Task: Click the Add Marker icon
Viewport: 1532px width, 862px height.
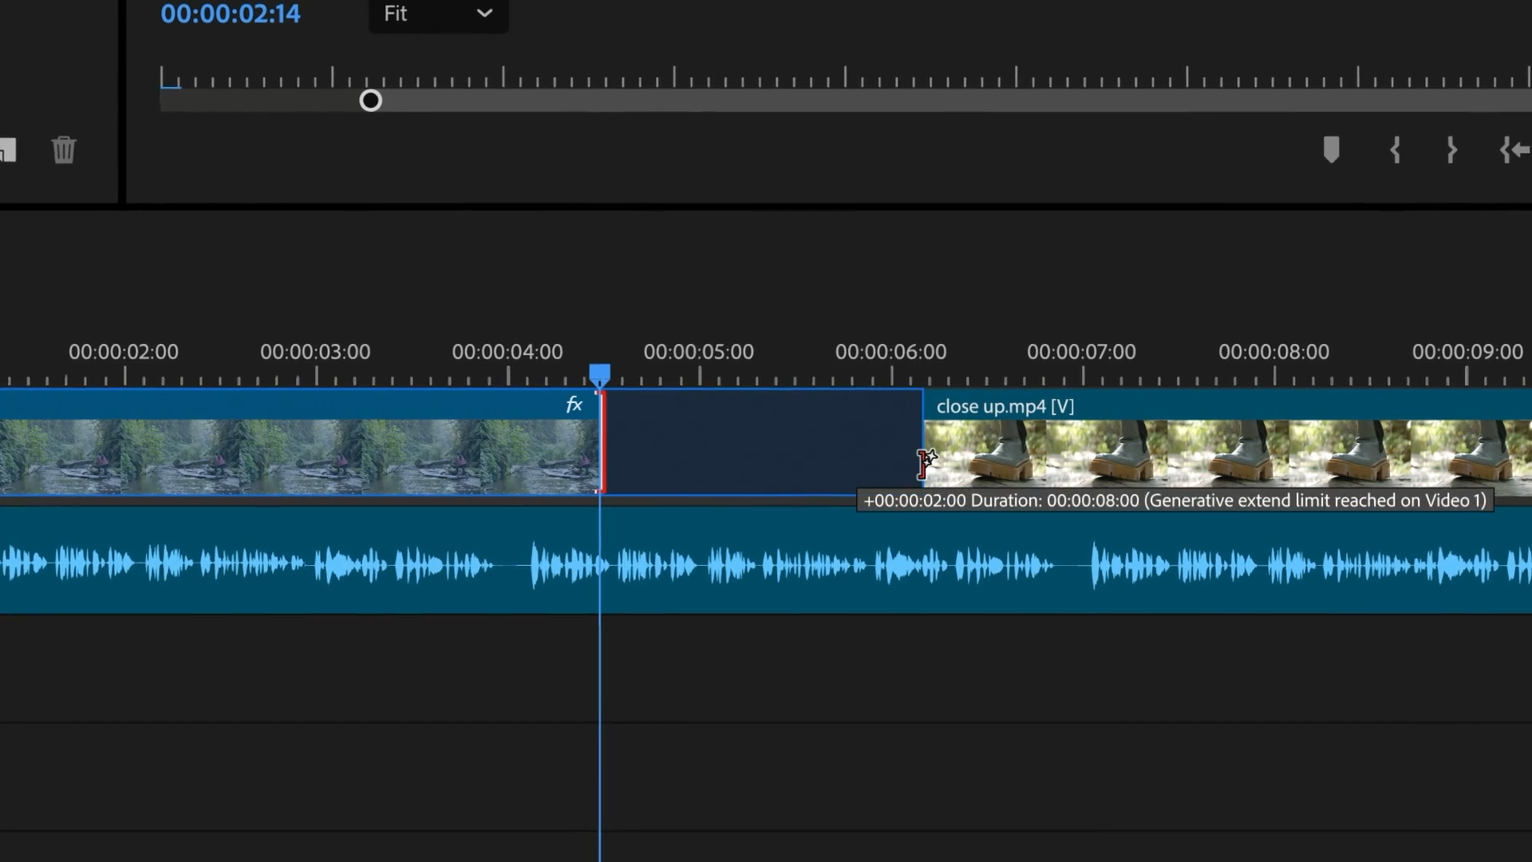Action: [x=1331, y=150]
